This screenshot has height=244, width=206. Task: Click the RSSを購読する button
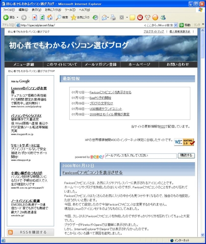click(x=30, y=232)
